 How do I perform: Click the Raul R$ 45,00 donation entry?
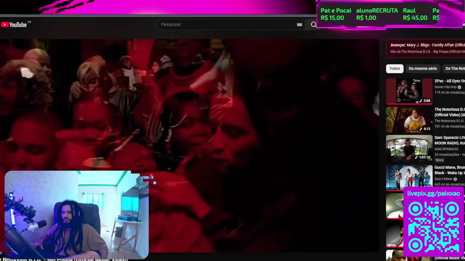[x=415, y=14]
